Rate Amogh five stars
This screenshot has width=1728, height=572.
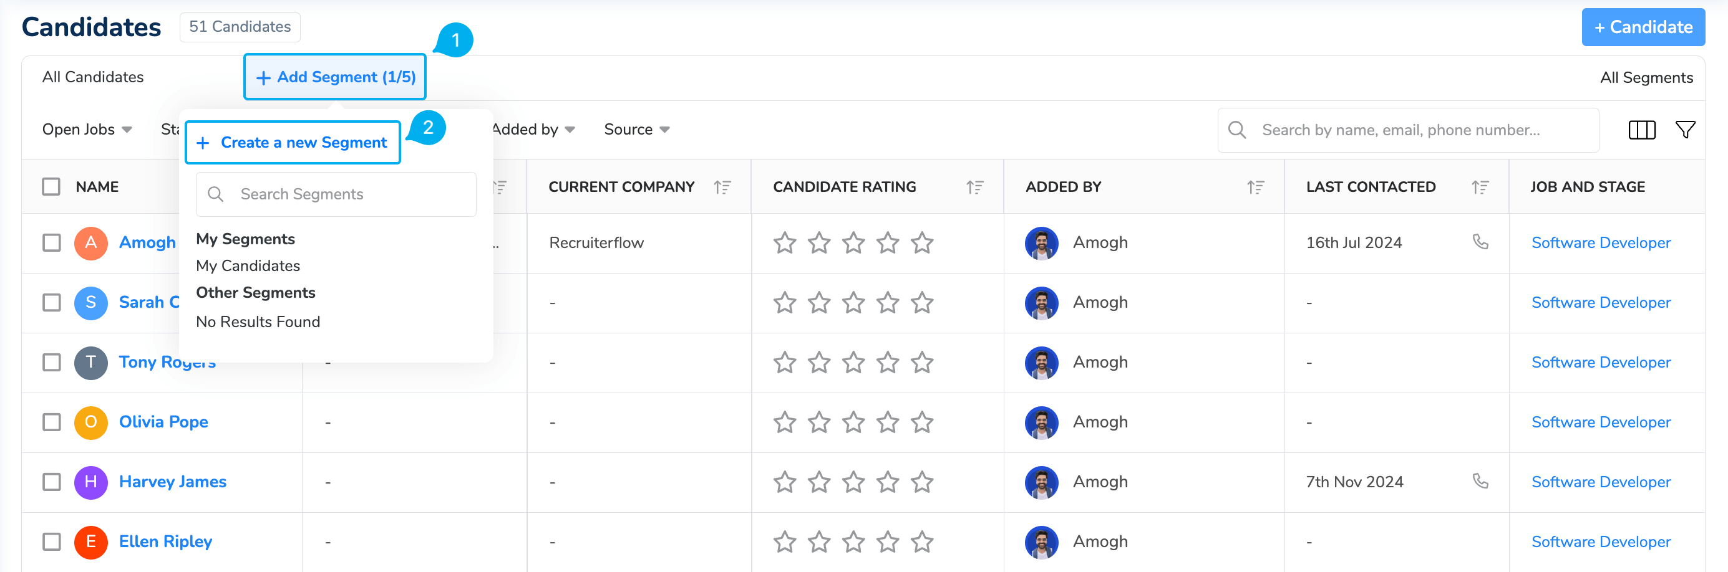(x=921, y=242)
